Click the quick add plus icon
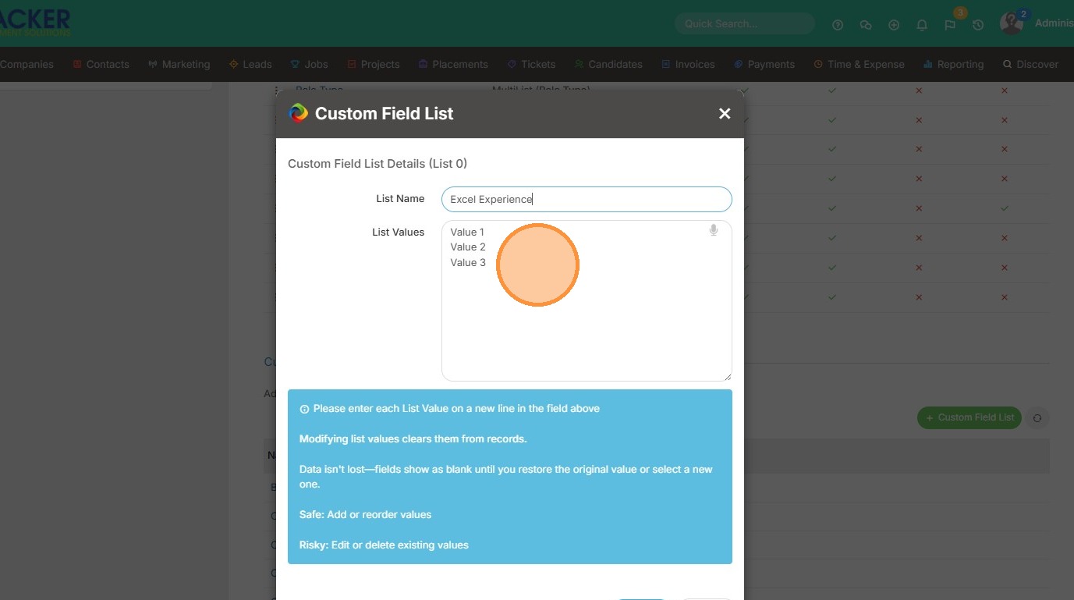Image resolution: width=1074 pixels, height=600 pixels. [894, 25]
